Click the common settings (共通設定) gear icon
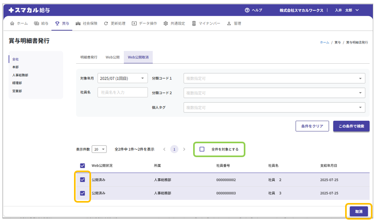Image resolution: width=376 pixels, height=222 pixels. point(166,23)
